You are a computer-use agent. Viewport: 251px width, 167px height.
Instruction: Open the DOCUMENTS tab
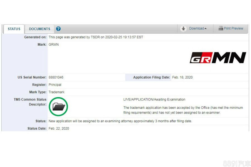pyautogui.click(x=40, y=29)
